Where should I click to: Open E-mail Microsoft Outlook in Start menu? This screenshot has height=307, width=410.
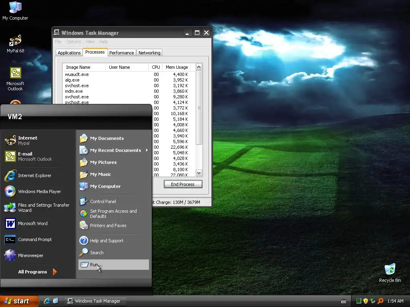pyautogui.click(x=38, y=156)
